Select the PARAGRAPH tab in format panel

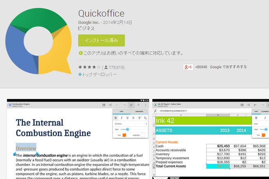click(x=139, y=111)
